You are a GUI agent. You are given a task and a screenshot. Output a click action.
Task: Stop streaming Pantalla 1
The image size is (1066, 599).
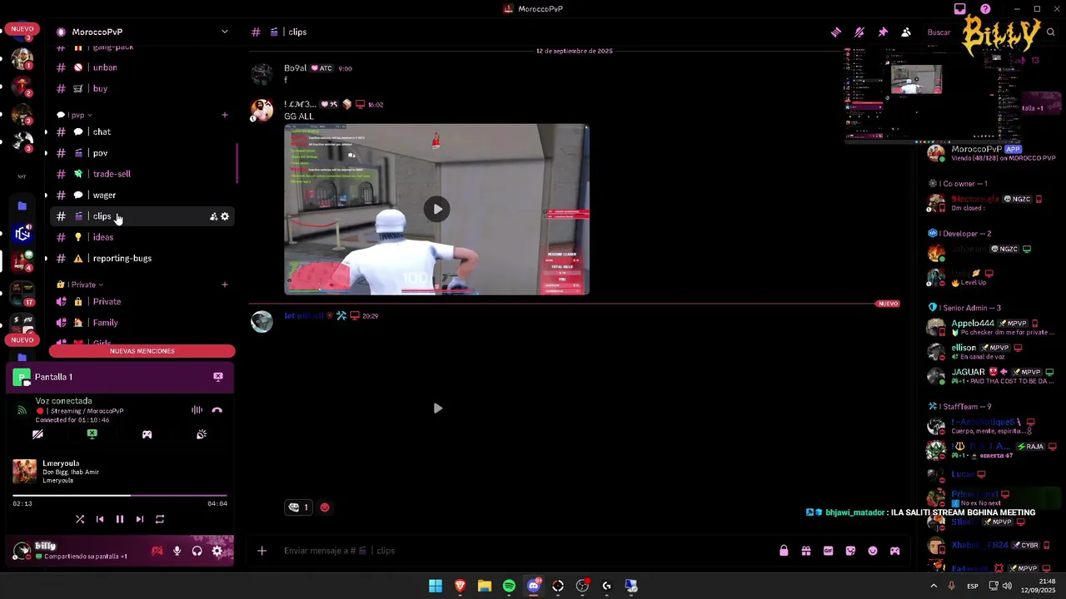click(218, 377)
